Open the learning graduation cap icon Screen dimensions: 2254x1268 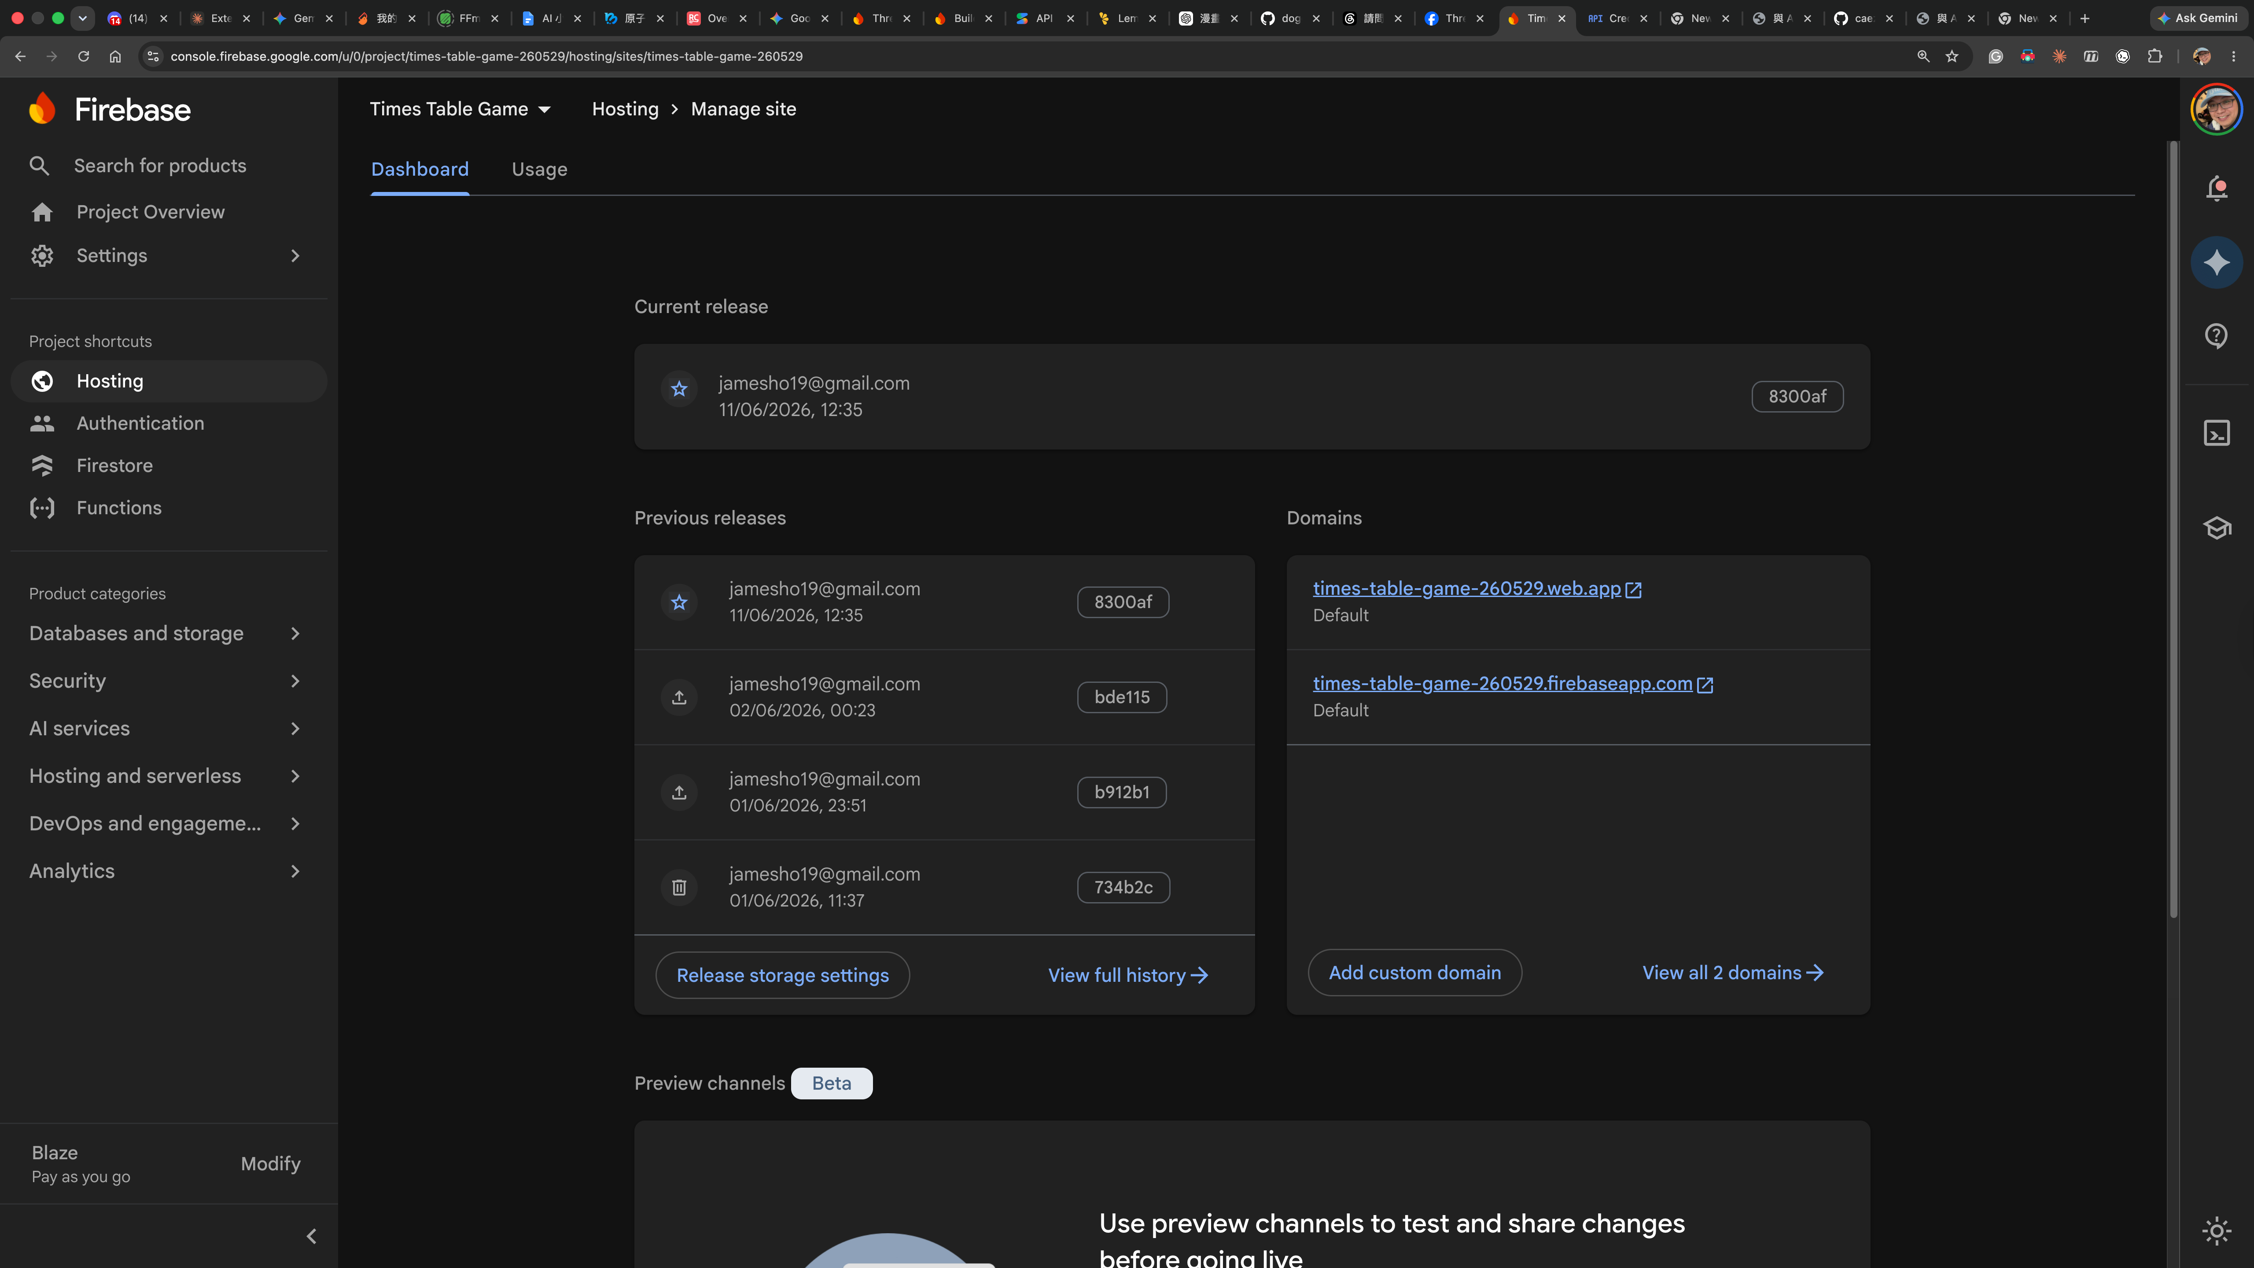2217,528
